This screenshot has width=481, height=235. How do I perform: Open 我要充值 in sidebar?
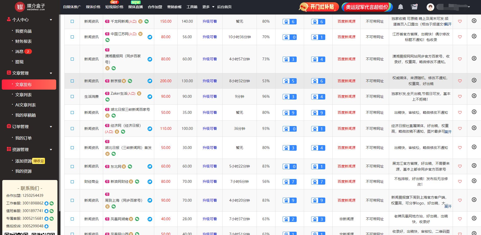pos(23,31)
